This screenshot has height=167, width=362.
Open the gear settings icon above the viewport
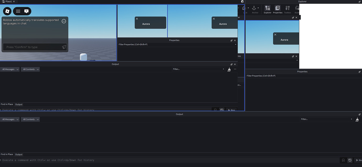point(242,2)
